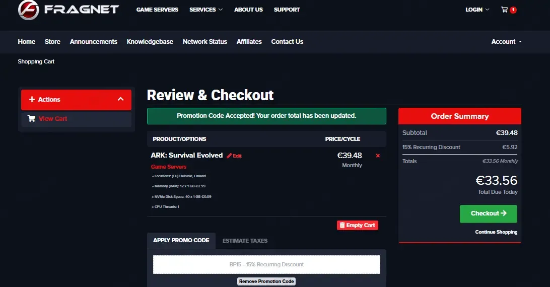Viewport: 550px width, 287px height.
Task: Open the Knowledgebase
Action: tap(150, 41)
